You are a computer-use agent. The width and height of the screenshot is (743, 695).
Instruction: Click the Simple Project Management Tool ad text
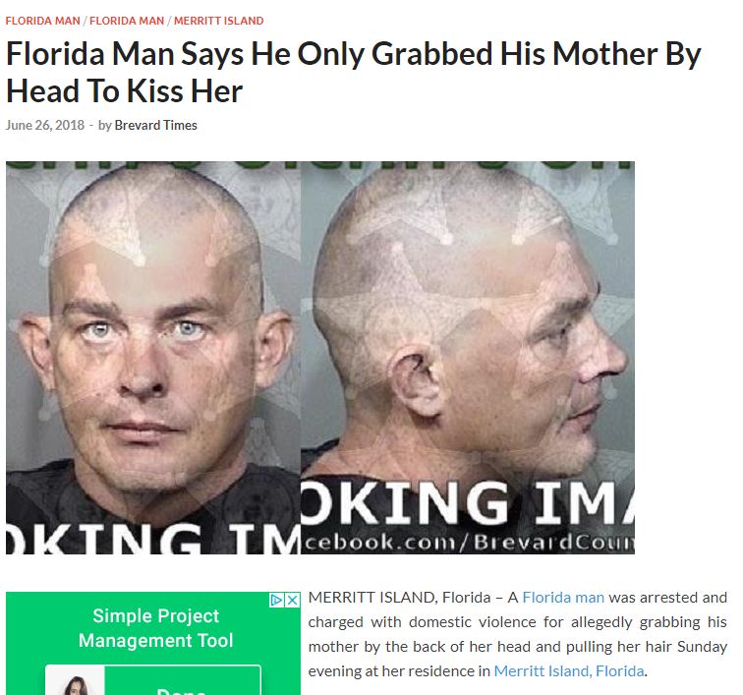click(x=156, y=628)
